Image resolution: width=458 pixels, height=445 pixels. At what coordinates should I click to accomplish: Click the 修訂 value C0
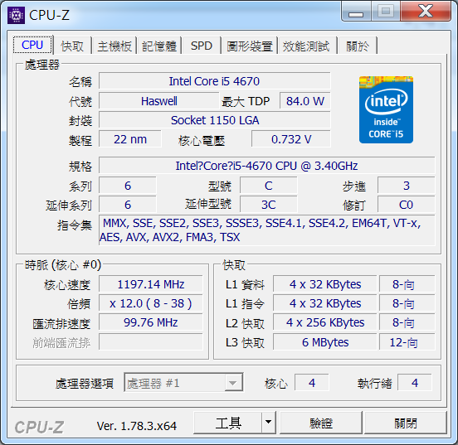point(406,205)
